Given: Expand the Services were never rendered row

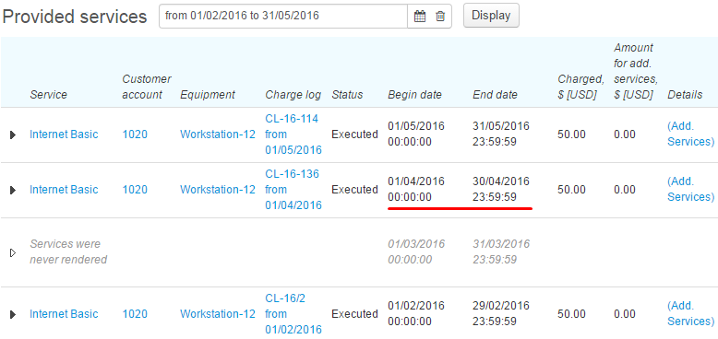Looking at the screenshot, I should [x=13, y=252].
